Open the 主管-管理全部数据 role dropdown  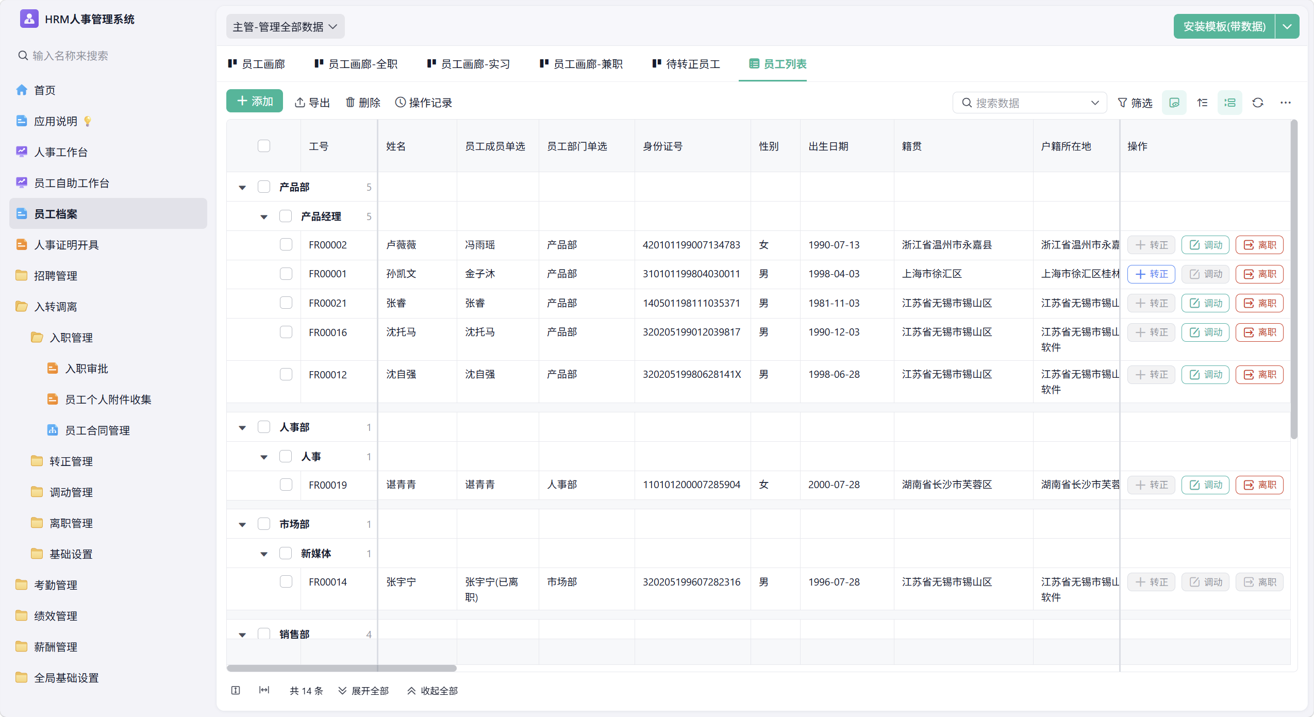pyautogui.click(x=286, y=27)
